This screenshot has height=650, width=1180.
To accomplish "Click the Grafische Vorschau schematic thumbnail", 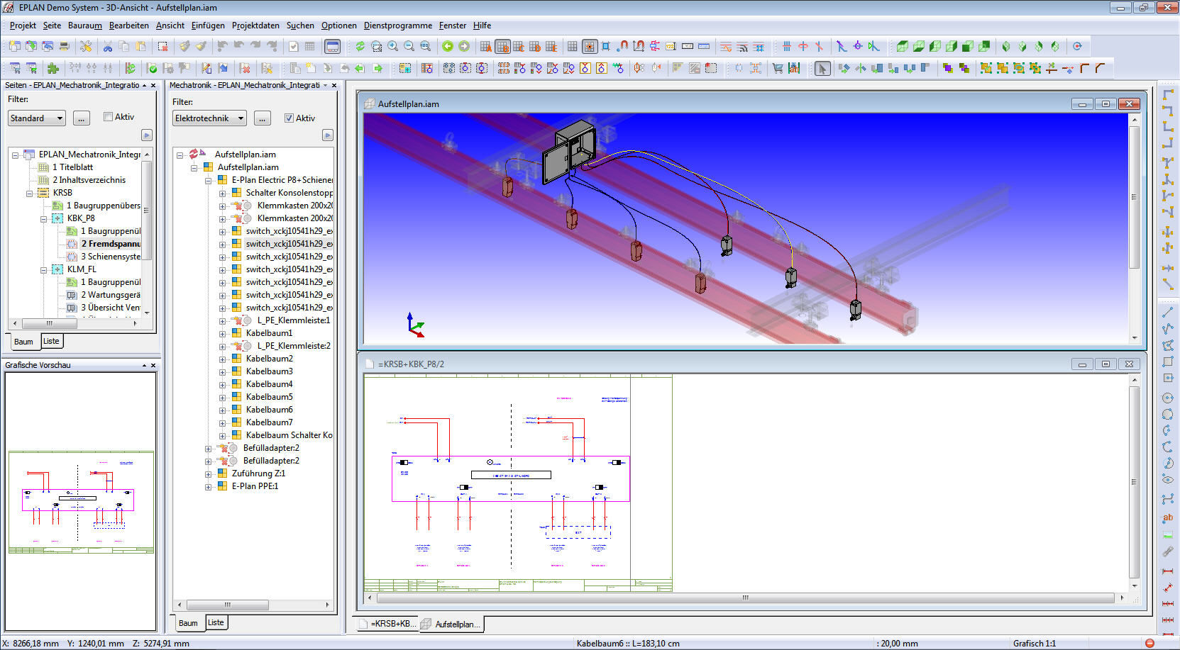I will point(81,500).
